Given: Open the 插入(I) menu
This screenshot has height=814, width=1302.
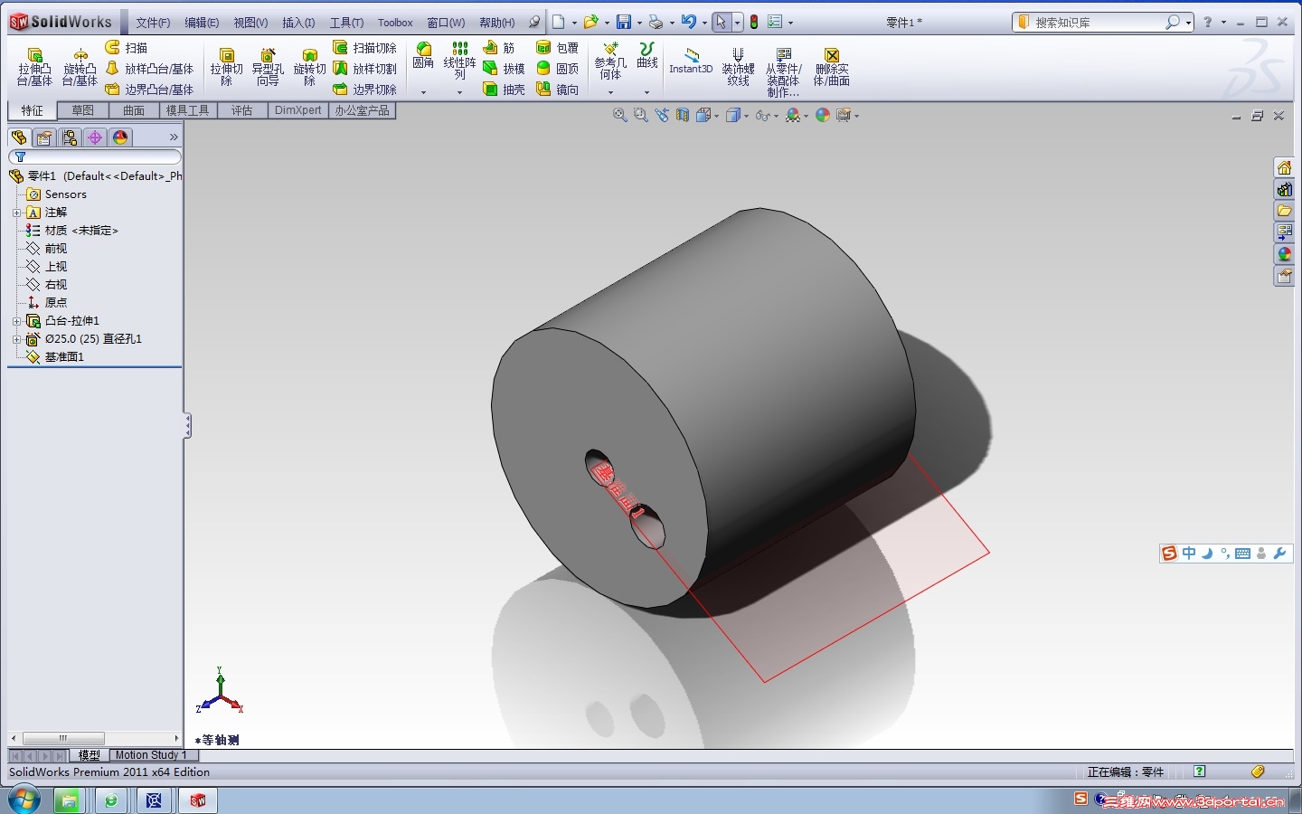Looking at the screenshot, I should (x=298, y=23).
